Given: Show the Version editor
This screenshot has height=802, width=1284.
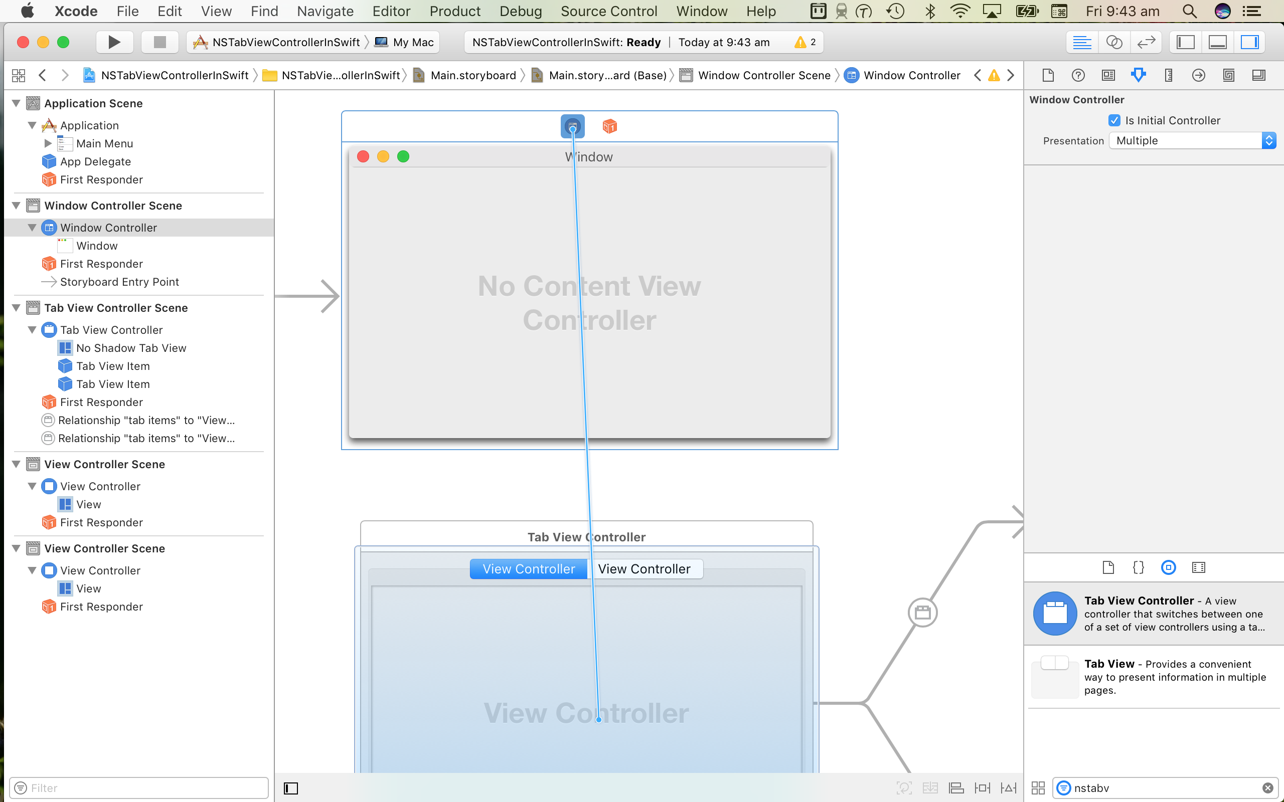Looking at the screenshot, I should [x=1146, y=42].
